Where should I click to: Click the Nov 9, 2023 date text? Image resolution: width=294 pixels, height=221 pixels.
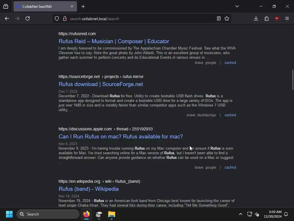68,144
